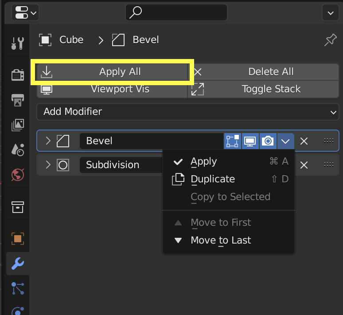Remove the Bevel modifier
The width and height of the screenshot is (343, 315).
tap(304, 141)
